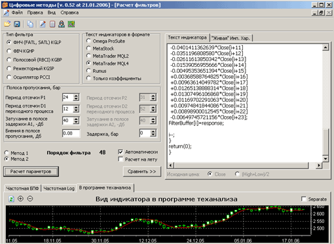Click the pencil edit toolbar icon
This screenshot has width=334, height=244.
43,24
